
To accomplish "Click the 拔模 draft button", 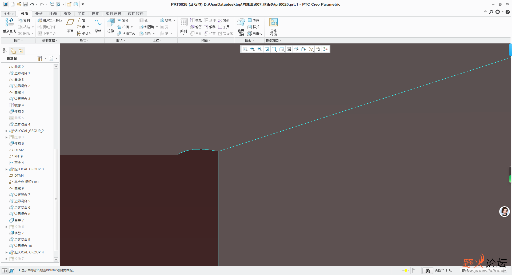I will pos(166,20).
